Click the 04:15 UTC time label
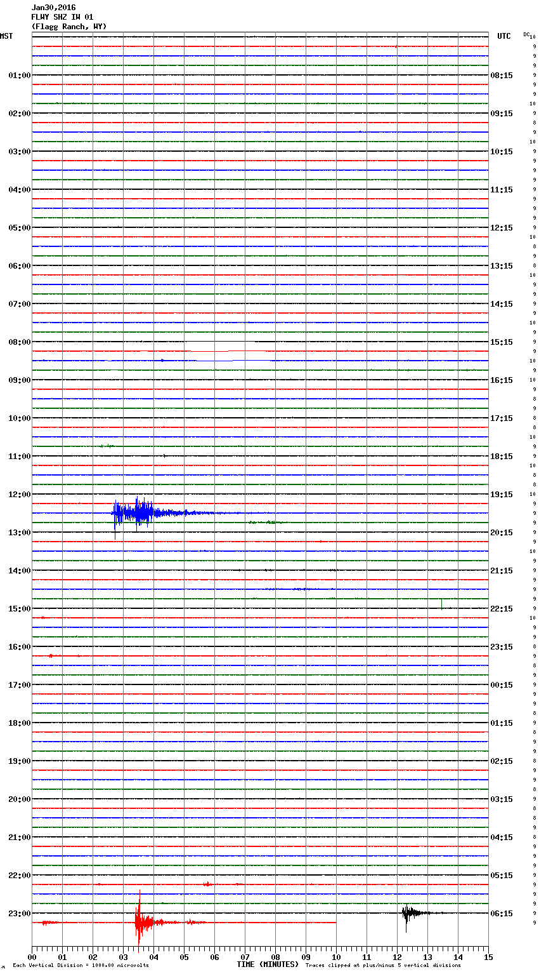This screenshot has width=539, height=974. click(502, 837)
